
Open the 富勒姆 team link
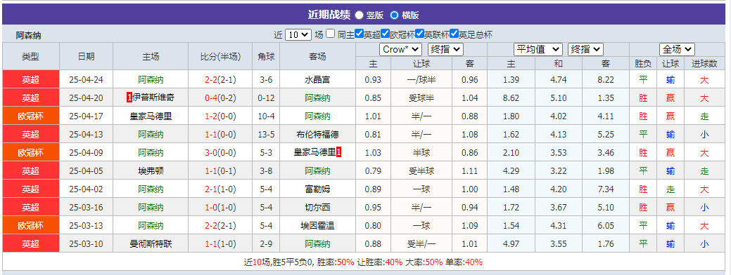tap(317, 189)
